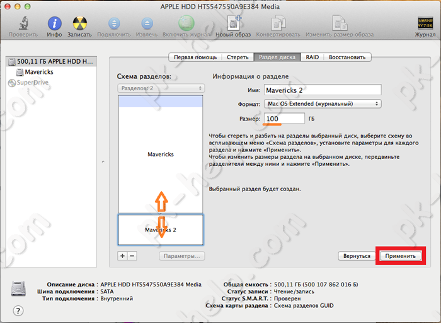The width and height of the screenshot is (441, 323).
Task: Create a Новый образ via toolbar icon
Action: tap(234, 23)
